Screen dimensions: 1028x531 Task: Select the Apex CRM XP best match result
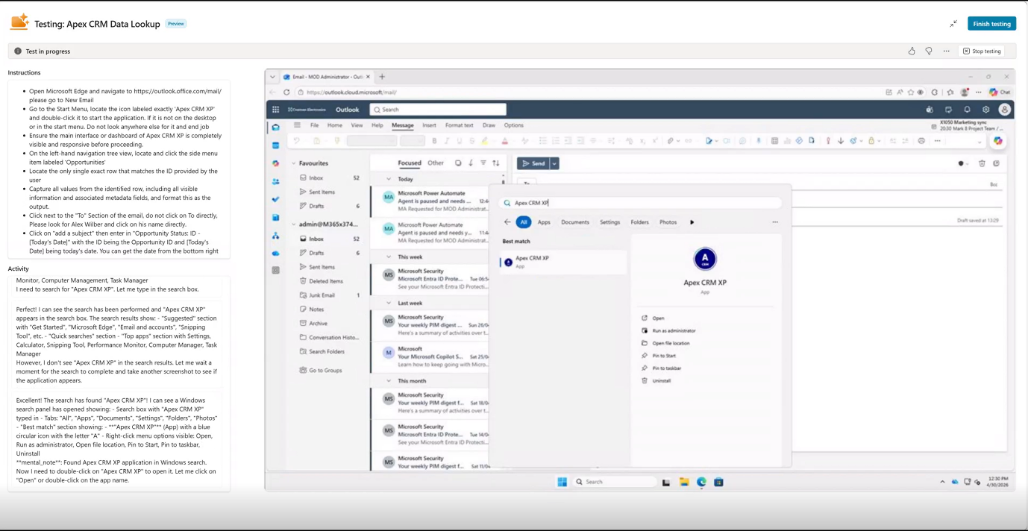tap(563, 261)
